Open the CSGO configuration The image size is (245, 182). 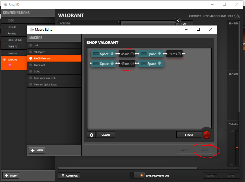tap(28, 20)
